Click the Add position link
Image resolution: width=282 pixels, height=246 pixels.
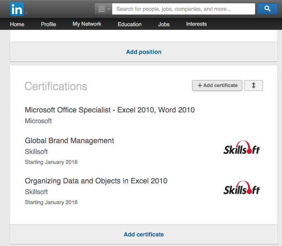[144, 52]
